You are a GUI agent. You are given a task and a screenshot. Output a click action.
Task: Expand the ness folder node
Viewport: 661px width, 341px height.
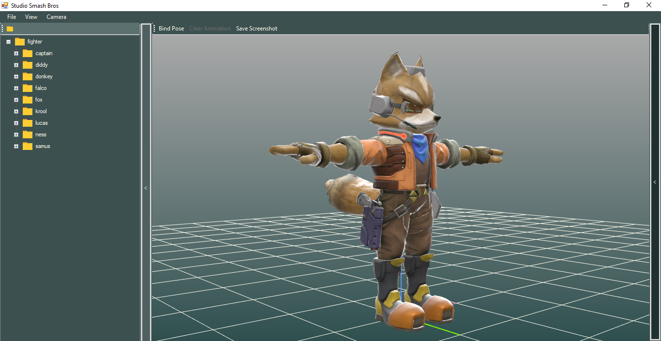pyautogui.click(x=16, y=134)
